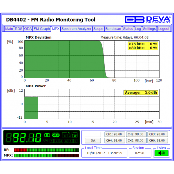Click the Session time 02:58

[139, 153]
